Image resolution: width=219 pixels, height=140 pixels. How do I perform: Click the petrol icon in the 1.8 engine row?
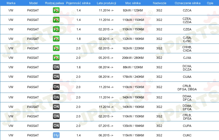(x=56, y=39)
